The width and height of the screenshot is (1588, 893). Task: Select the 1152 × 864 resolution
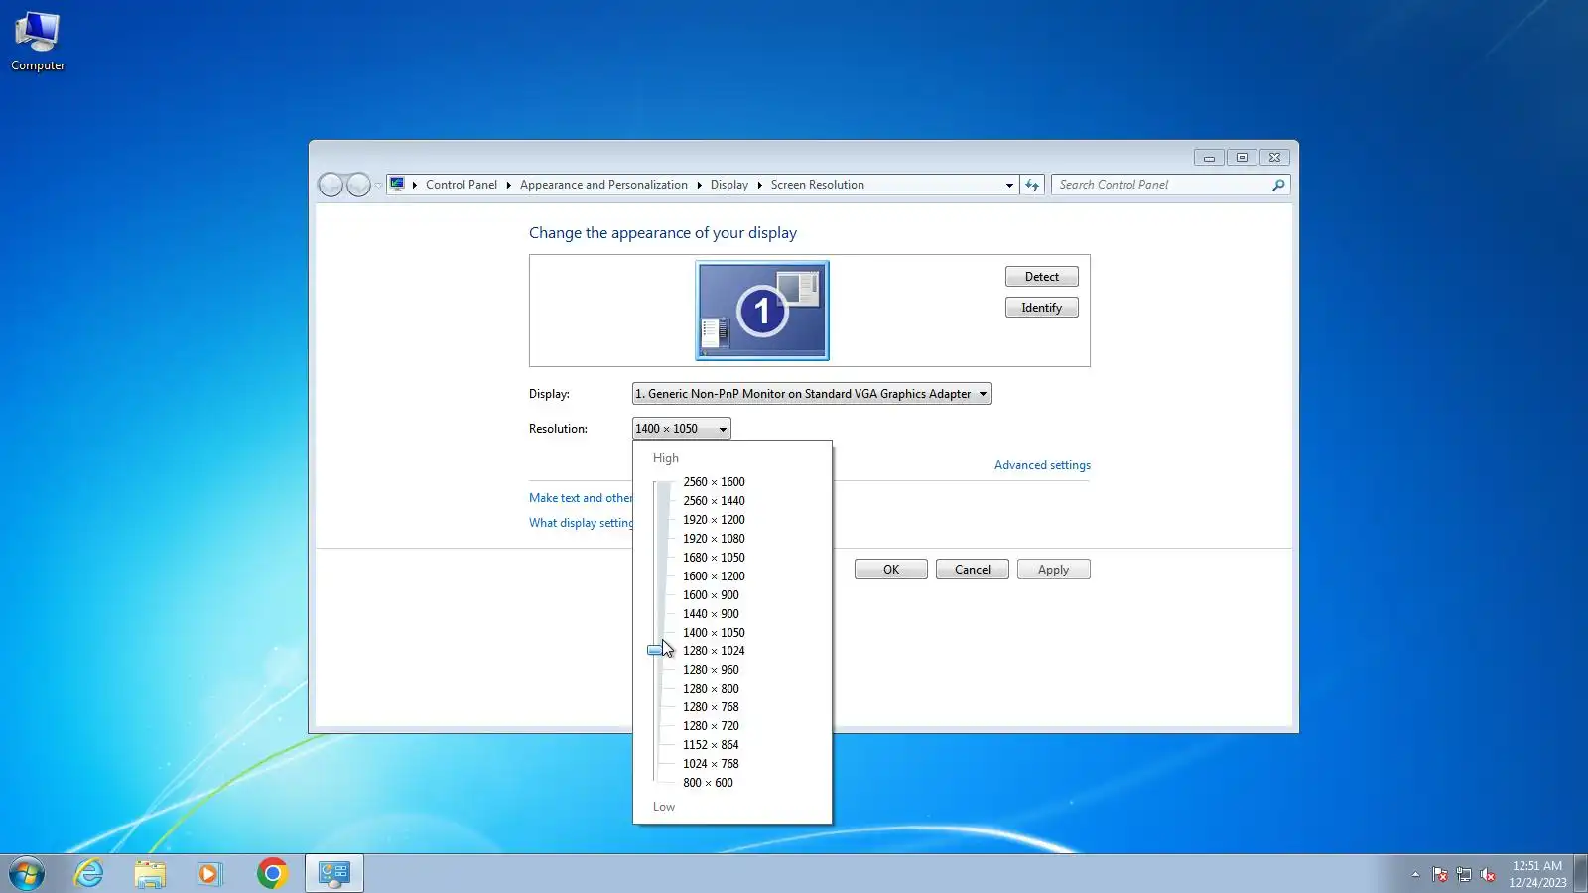point(711,745)
